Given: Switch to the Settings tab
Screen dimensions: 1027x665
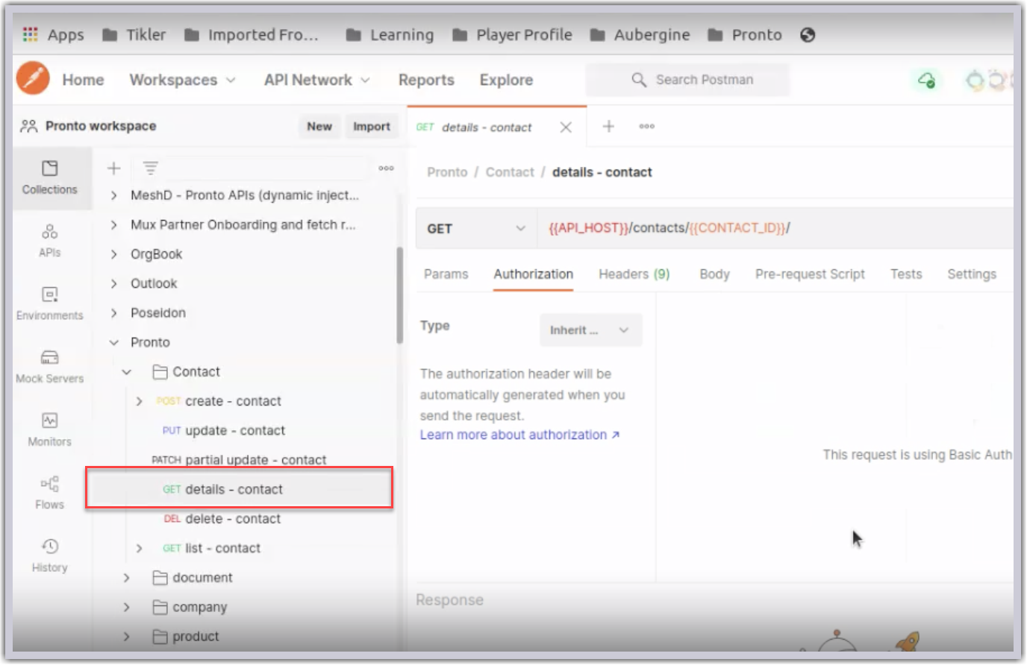Looking at the screenshot, I should coord(972,274).
